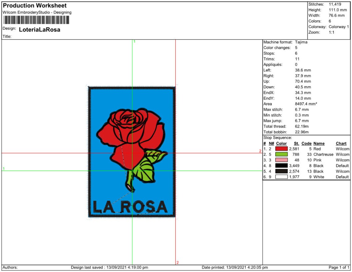Click the Chartreuse green color swatch

pyautogui.click(x=282, y=154)
